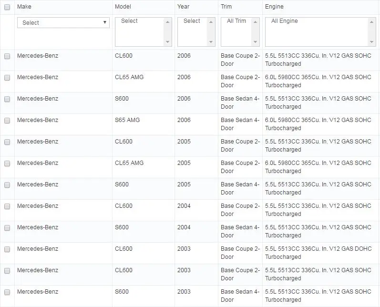Click the Make dropdown arrow
Viewport: 380px width, 307px height.
[x=105, y=22]
